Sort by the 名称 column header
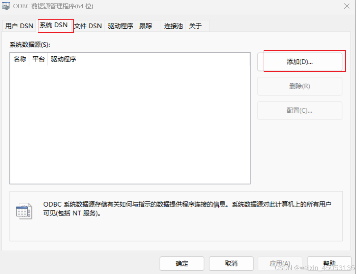356x274 pixels. (20, 59)
